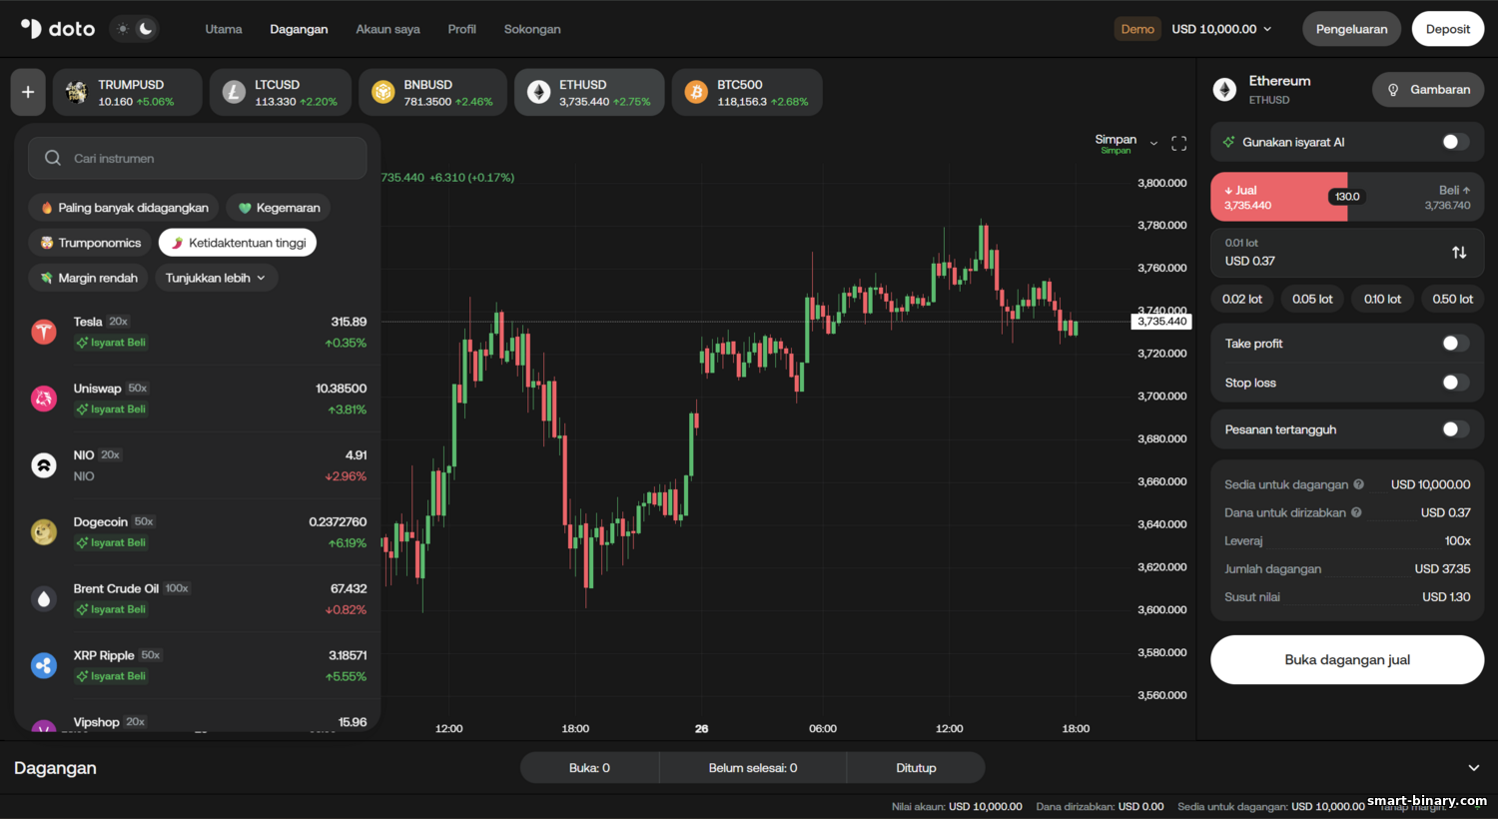Enable Take profit toggle
Screen dimensions: 1498x819
tap(1455, 344)
